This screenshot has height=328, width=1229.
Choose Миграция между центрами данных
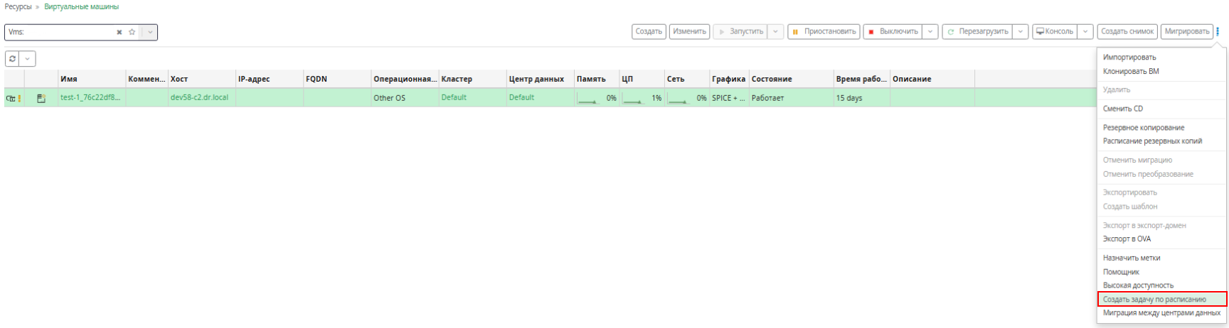point(1161,313)
